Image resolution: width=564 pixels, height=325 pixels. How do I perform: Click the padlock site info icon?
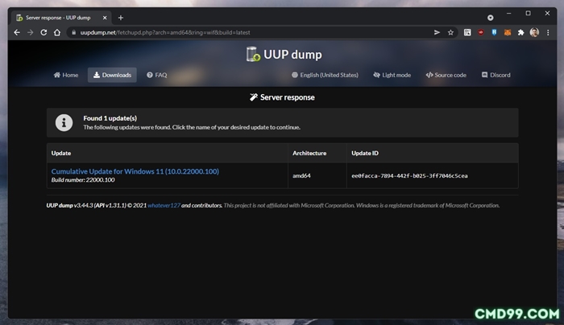pos(73,32)
